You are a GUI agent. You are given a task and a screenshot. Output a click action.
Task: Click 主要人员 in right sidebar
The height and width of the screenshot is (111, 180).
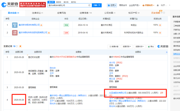point(177,34)
